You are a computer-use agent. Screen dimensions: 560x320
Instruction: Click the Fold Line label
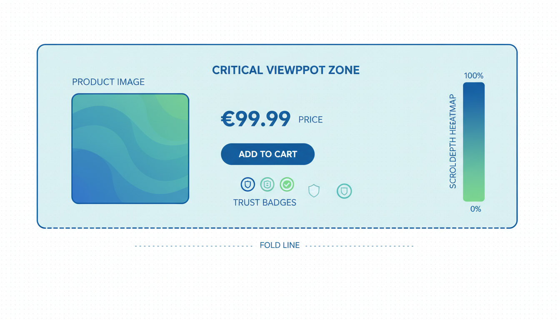[x=280, y=245]
